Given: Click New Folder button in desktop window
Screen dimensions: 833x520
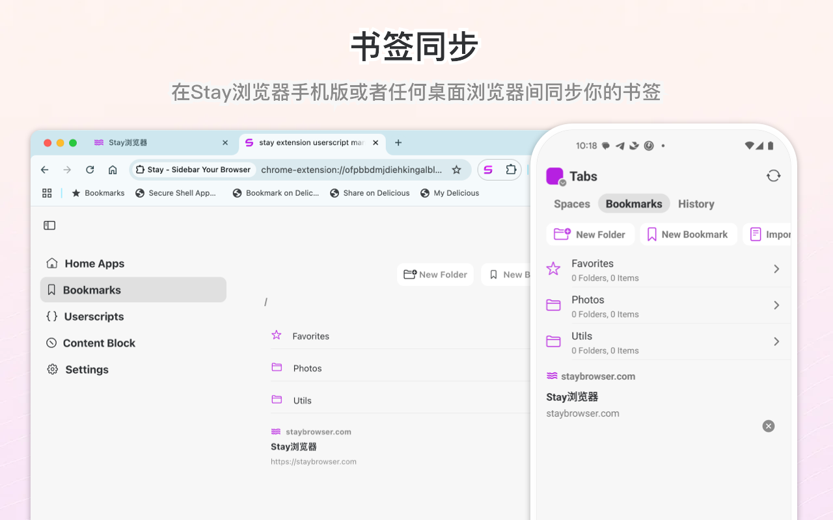Looking at the screenshot, I should pos(435,275).
